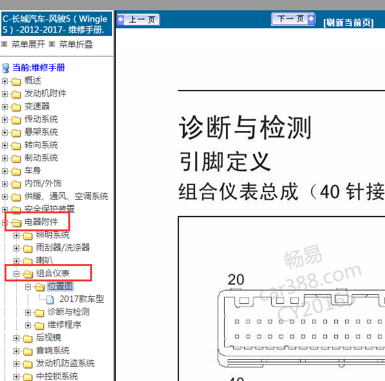Click folder icon next to 悬架系统
Viewport: 385px width, 381px height.
tap(16, 133)
